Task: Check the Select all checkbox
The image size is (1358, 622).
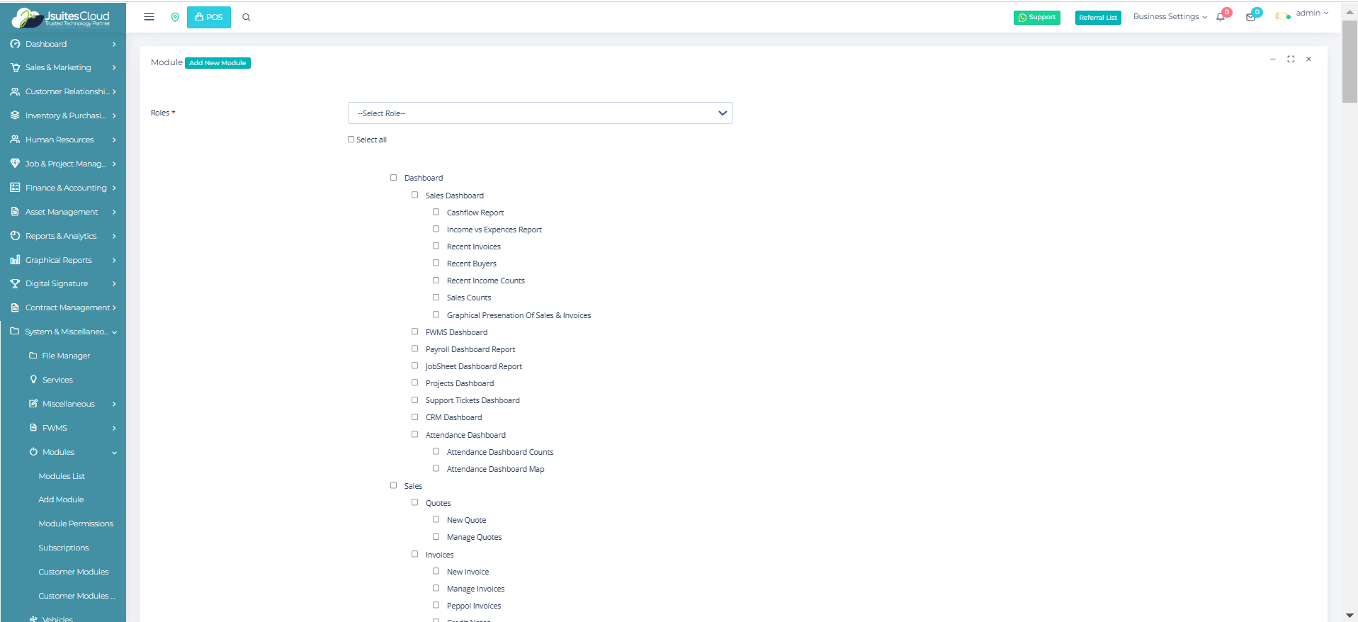Action: pyautogui.click(x=351, y=140)
